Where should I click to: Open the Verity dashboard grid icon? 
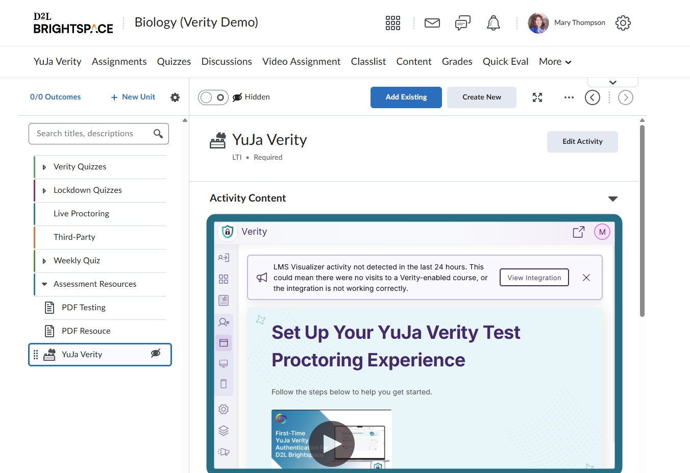(224, 279)
